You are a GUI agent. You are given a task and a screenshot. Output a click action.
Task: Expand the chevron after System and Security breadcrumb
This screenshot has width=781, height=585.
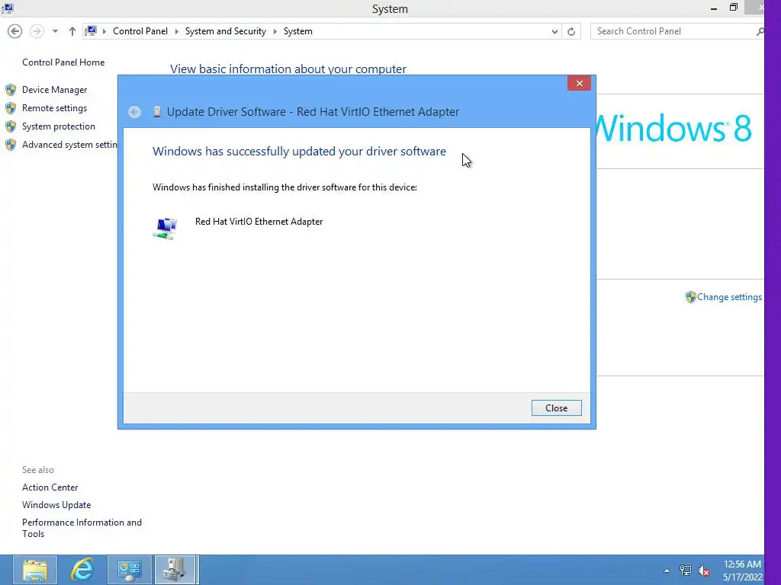click(x=275, y=31)
